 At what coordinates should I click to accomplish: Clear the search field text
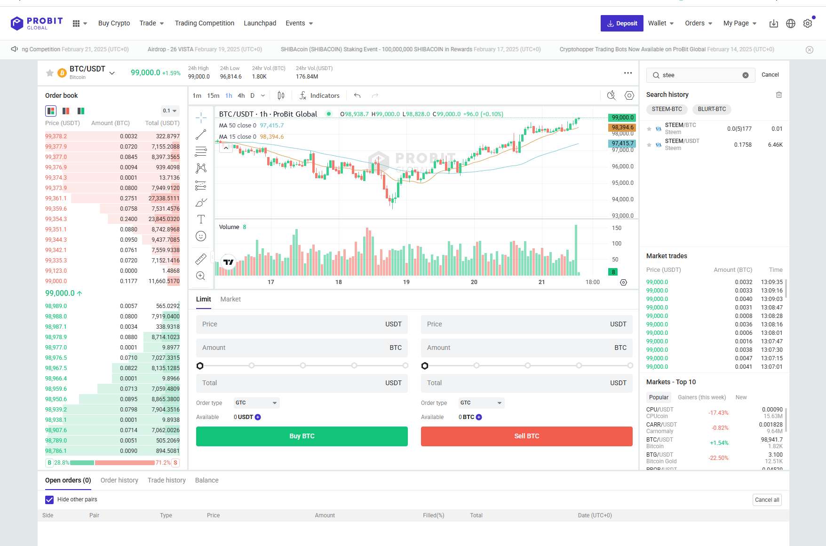click(746, 75)
